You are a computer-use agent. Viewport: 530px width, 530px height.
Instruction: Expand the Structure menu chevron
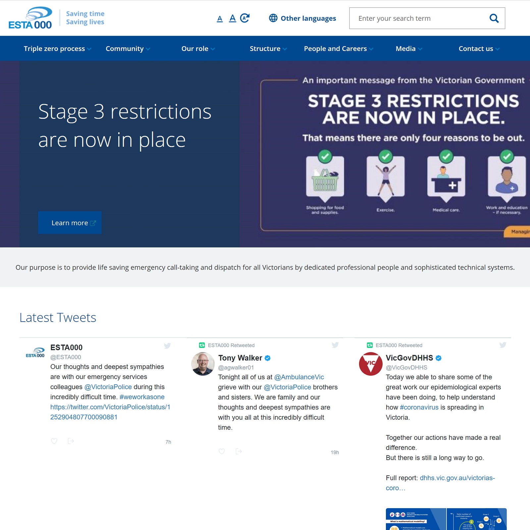[285, 49]
